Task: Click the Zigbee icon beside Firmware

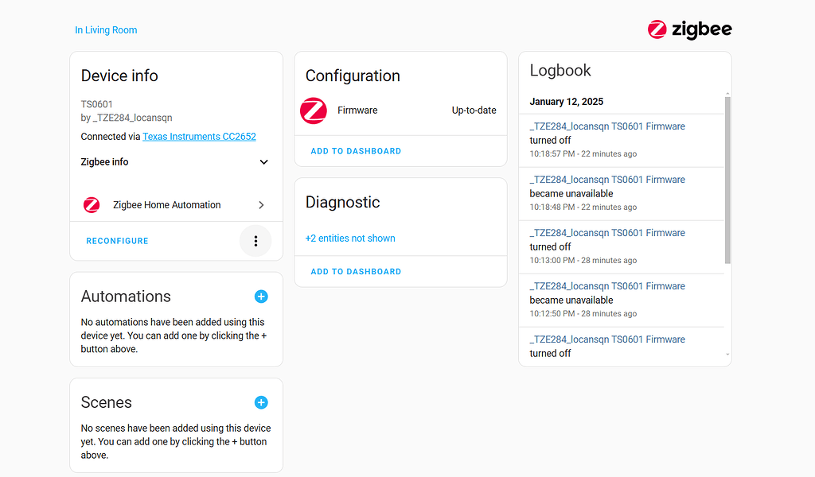Action: point(314,111)
